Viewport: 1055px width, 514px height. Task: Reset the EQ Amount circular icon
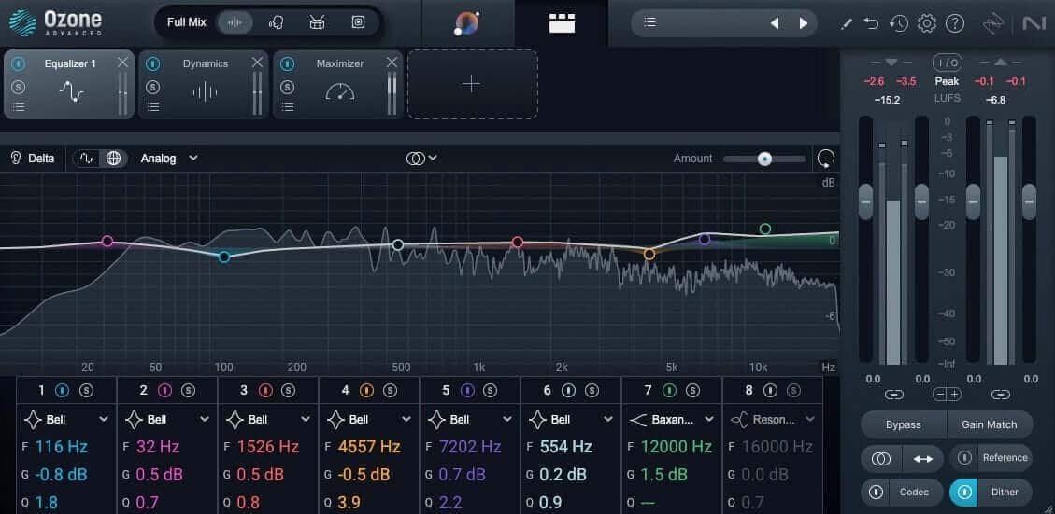[x=825, y=159]
